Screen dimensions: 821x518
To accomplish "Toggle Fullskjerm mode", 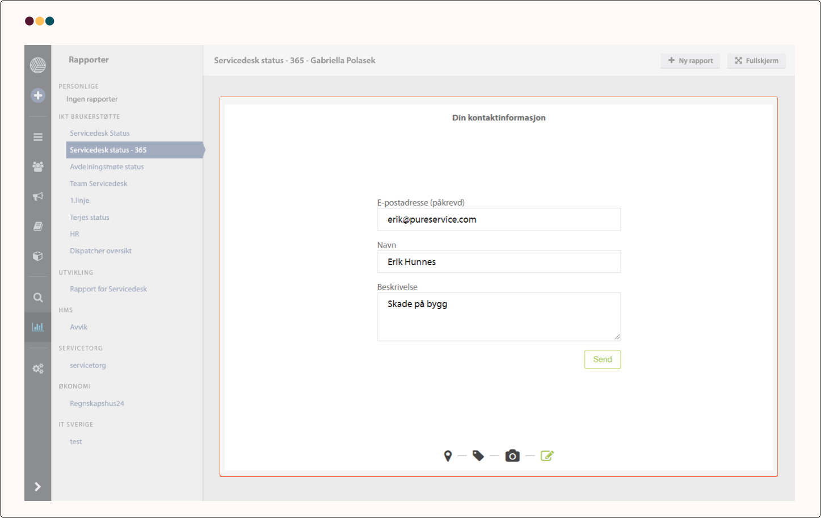I will [x=756, y=61].
